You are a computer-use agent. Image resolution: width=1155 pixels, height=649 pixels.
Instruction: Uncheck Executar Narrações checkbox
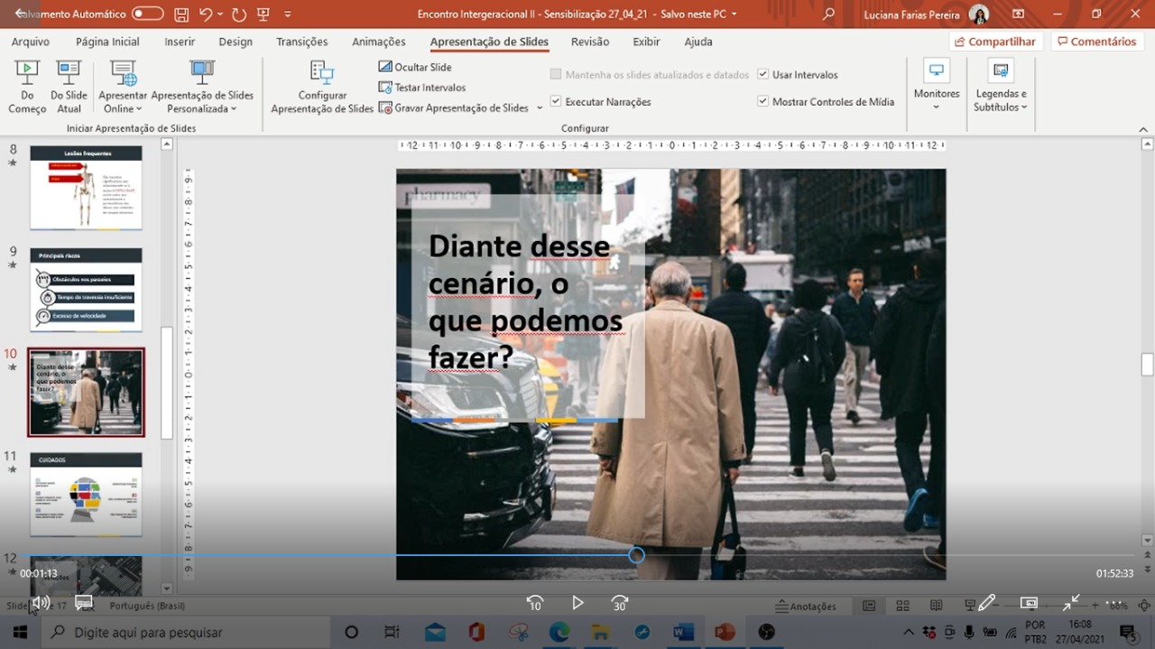[x=556, y=102]
